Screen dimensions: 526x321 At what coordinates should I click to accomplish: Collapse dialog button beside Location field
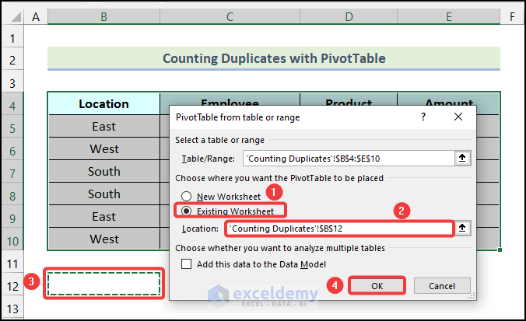click(x=462, y=229)
